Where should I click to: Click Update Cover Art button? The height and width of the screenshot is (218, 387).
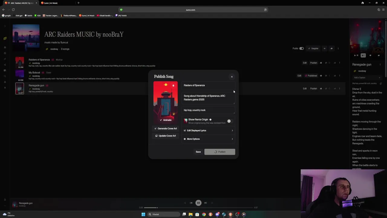165,136
